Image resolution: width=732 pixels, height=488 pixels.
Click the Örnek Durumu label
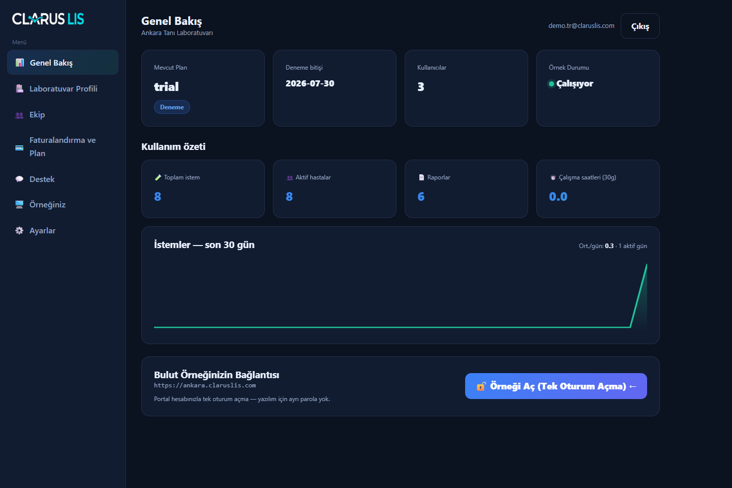point(569,68)
